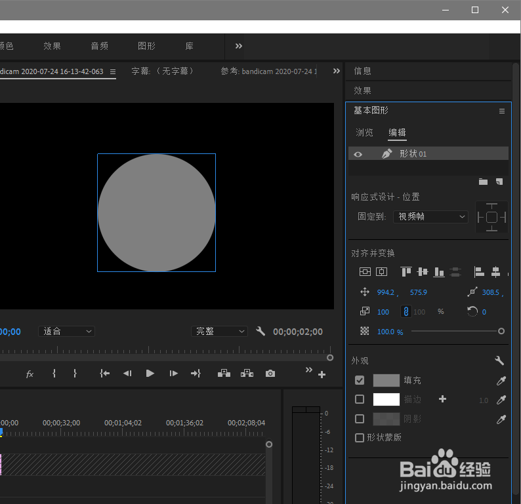
Task: Open the 信息 panel
Action: [362, 71]
